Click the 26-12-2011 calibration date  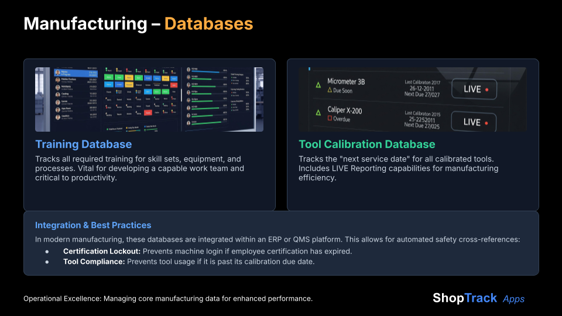pyautogui.click(x=421, y=88)
